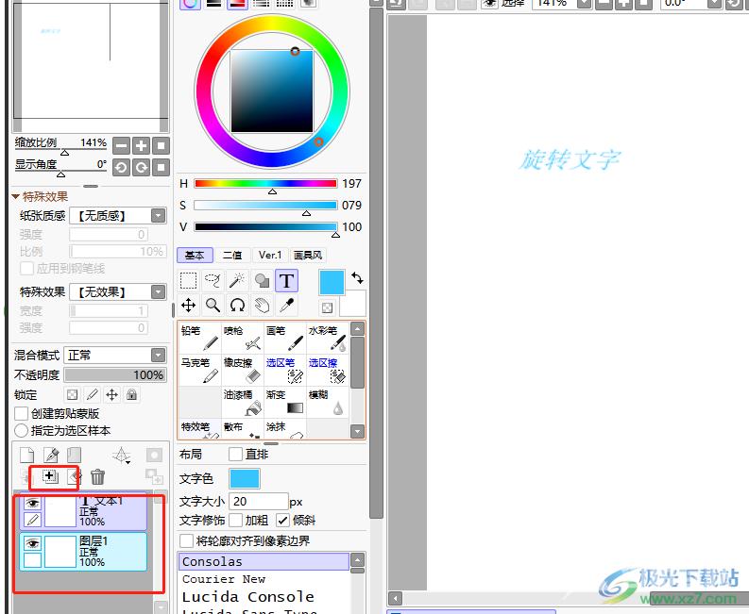Select the Lucida Console font
Screen dimensions: 749x614
point(264,597)
